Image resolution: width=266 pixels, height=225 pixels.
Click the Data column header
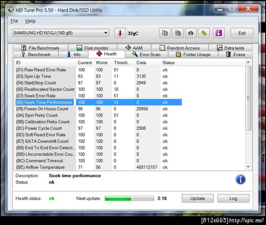point(147,63)
